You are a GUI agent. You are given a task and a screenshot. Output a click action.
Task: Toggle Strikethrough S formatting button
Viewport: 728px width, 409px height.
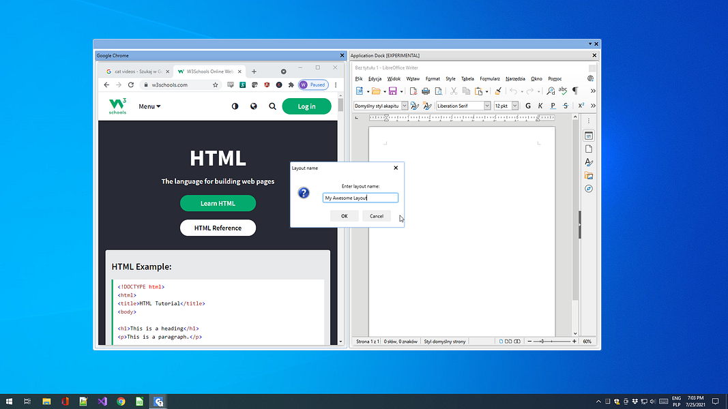[x=566, y=106]
